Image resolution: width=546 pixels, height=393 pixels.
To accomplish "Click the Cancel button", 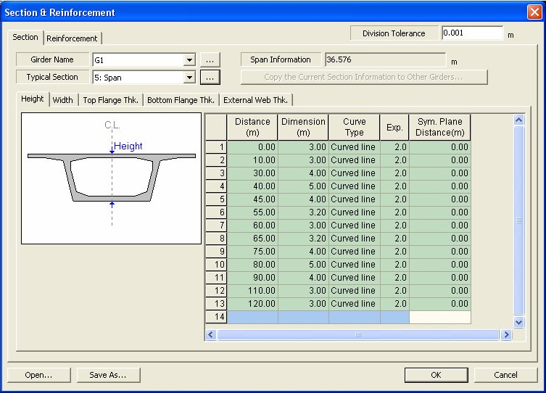I will point(505,375).
